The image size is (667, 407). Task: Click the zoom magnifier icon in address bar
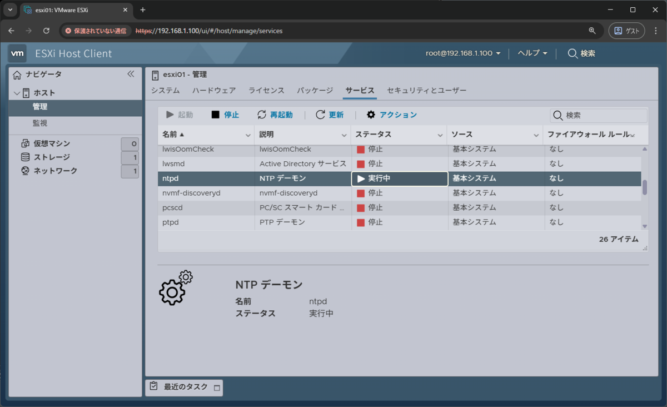pyautogui.click(x=592, y=31)
